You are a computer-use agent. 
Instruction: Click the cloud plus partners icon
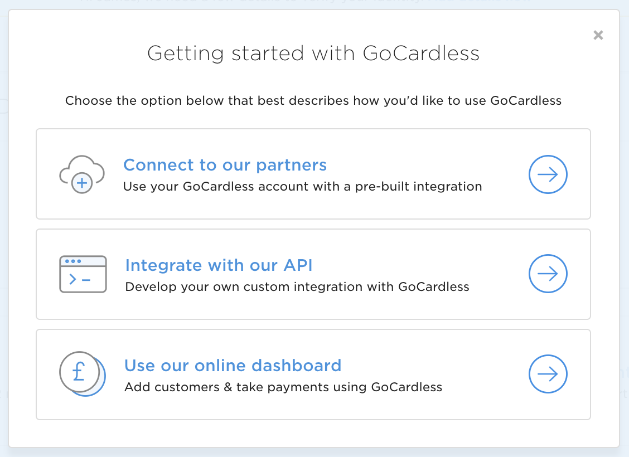tap(82, 174)
